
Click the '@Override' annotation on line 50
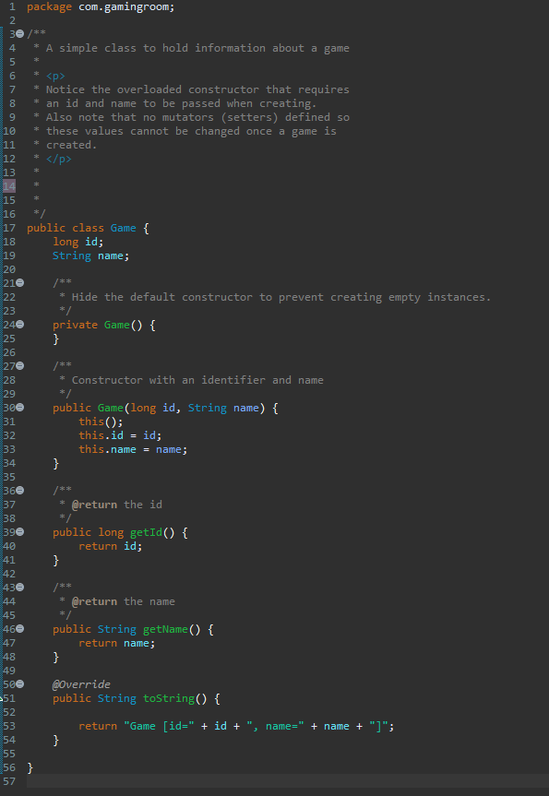coord(81,684)
